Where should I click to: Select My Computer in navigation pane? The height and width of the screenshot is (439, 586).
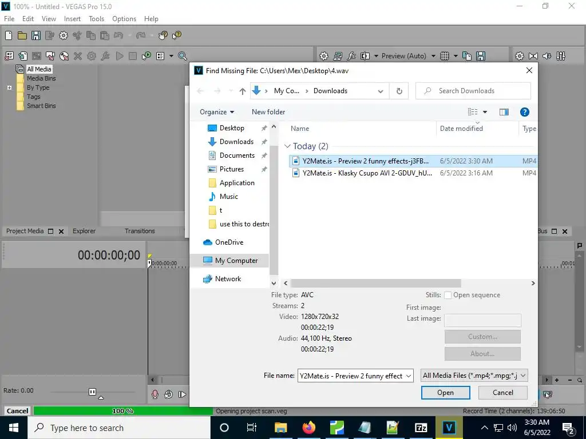coord(229,261)
